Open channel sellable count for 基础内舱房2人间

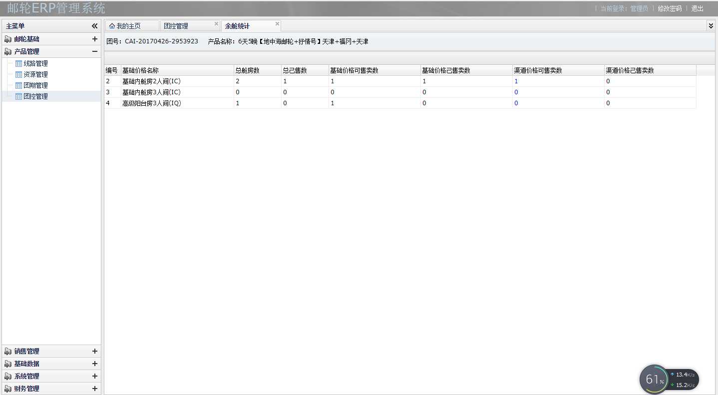pos(516,81)
